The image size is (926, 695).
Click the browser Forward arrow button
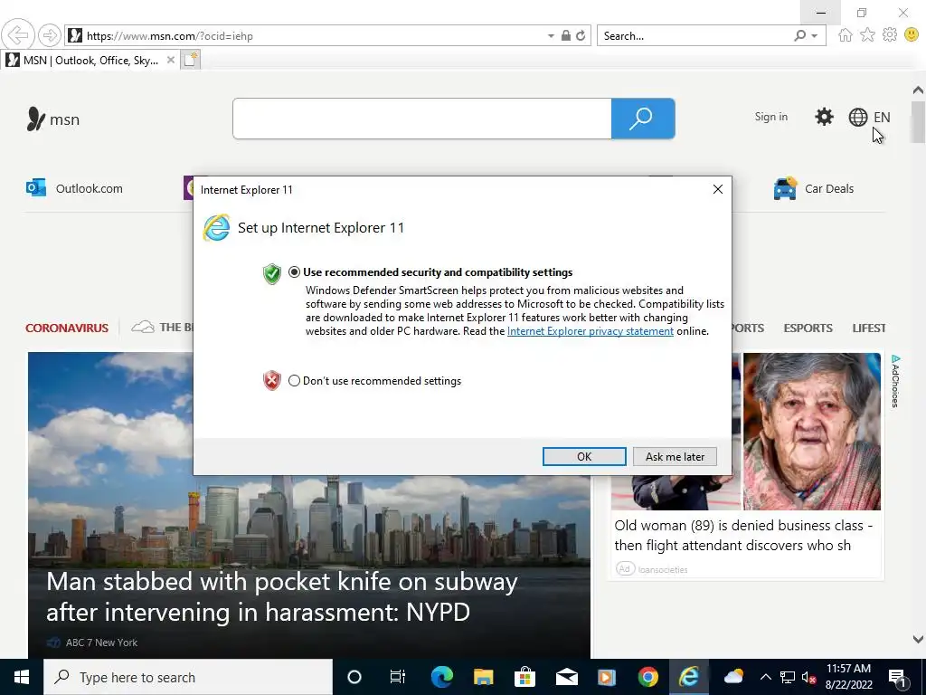coord(50,35)
